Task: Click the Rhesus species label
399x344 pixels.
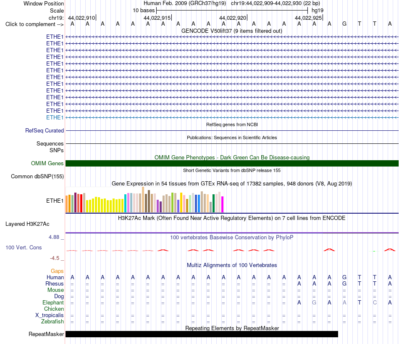Action: pos(55,283)
